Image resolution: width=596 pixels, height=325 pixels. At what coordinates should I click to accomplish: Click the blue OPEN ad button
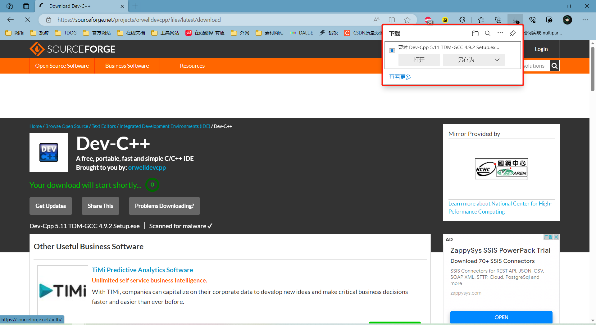tap(501, 317)
